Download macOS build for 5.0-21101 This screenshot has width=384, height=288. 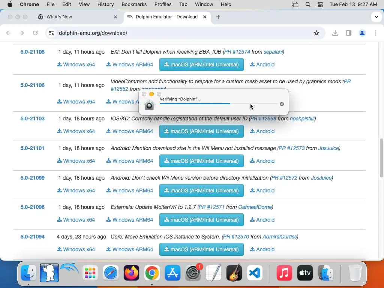(201, 161)
